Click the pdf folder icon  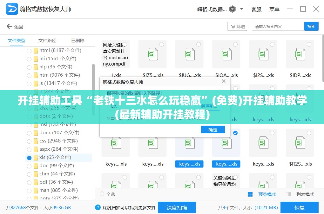tap(36, 182)
